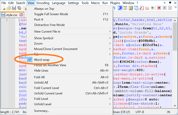
Task: Open the File menu
Action: click(4, 3)
